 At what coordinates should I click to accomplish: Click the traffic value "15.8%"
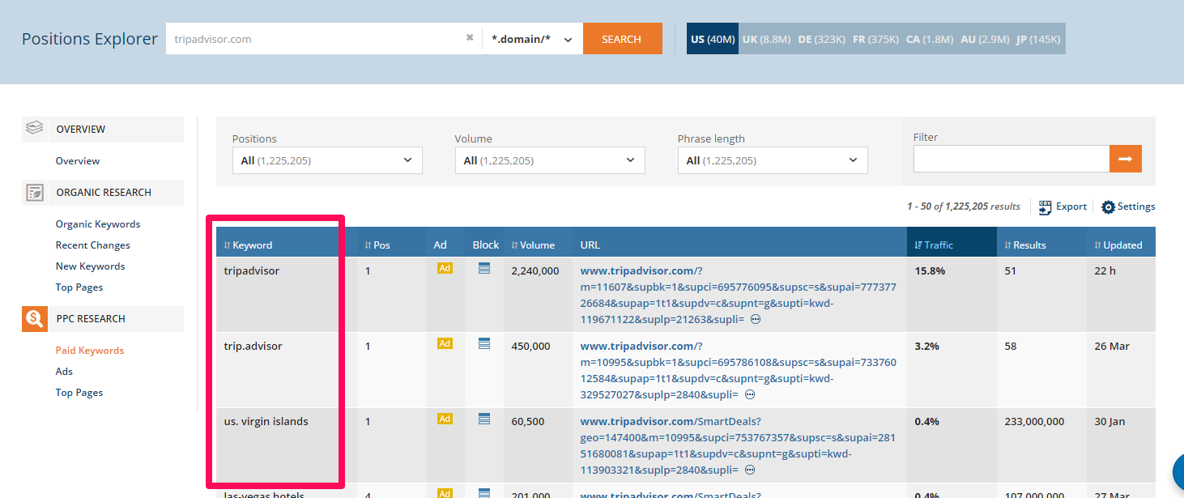930,270
